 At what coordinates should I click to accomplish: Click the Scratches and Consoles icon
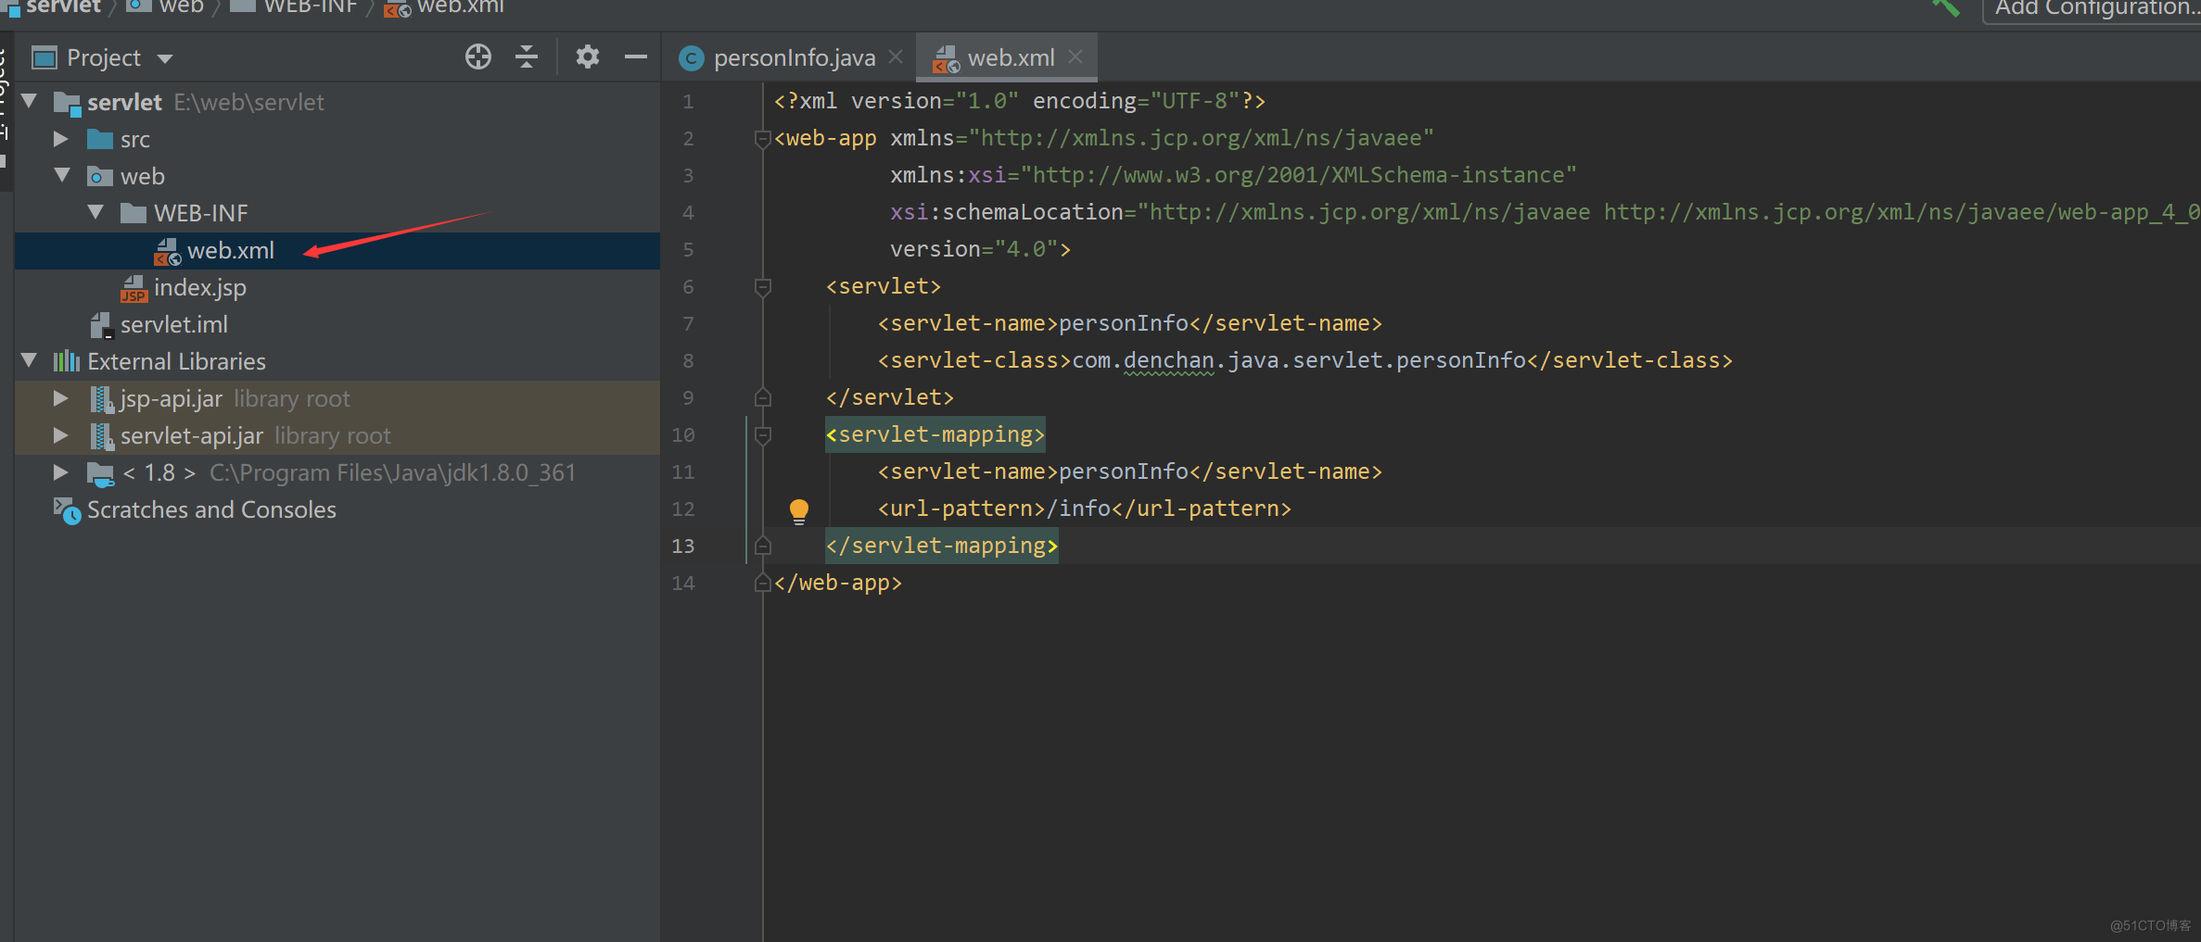(67, 510)
